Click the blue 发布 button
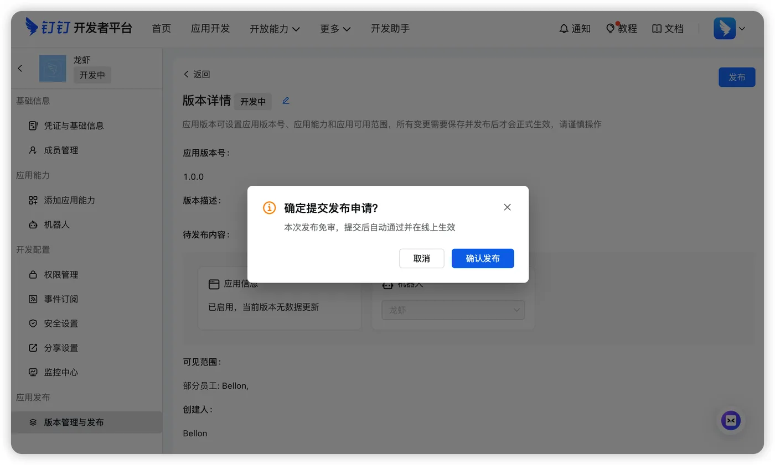The image size is (775, 465). (737, 77)
